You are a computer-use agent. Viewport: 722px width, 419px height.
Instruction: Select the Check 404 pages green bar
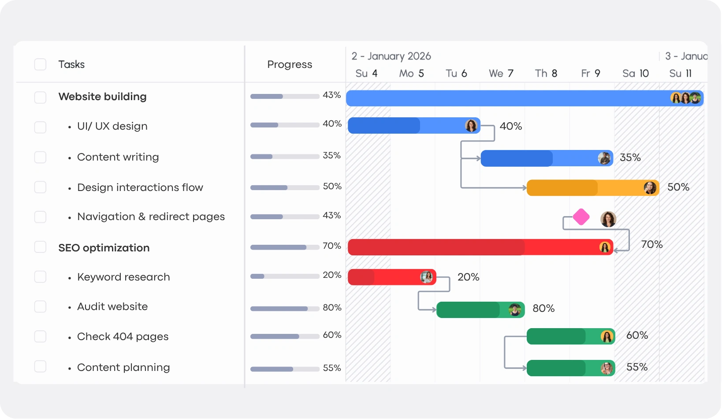[571, 337]
